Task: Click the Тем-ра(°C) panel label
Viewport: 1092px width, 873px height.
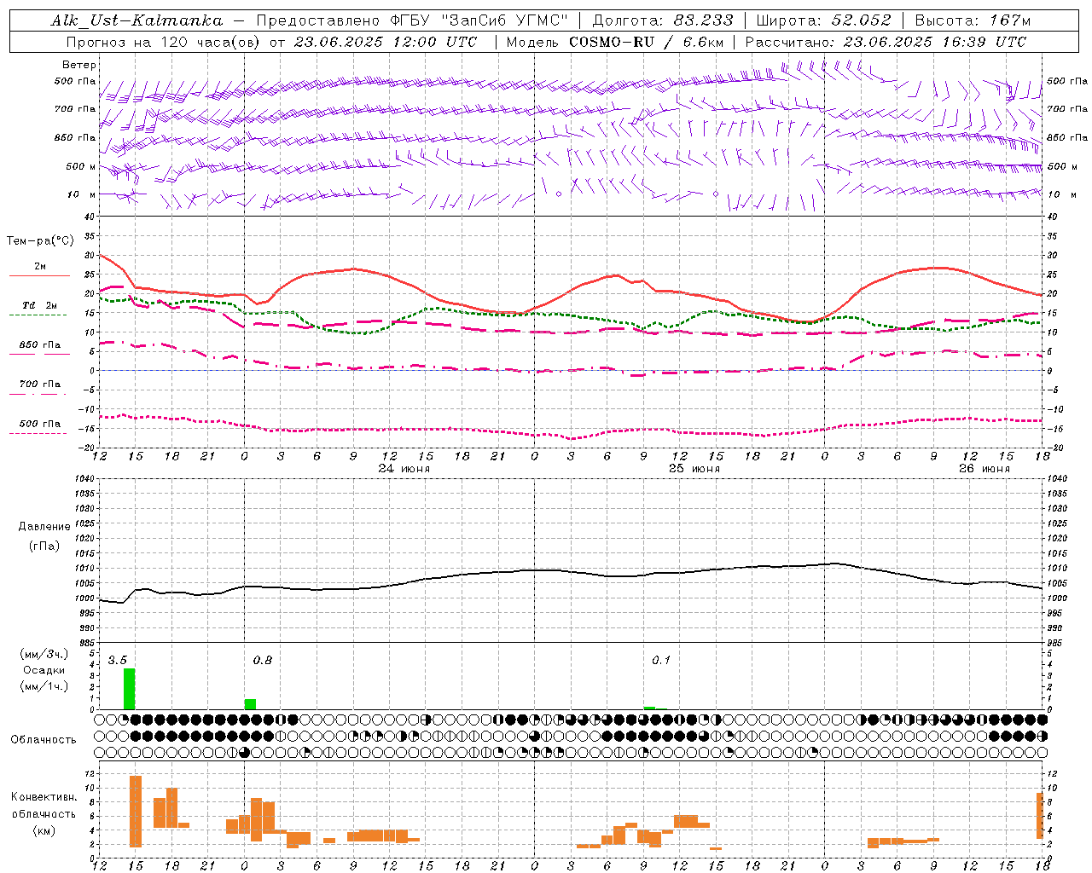Action: (40, 241)
